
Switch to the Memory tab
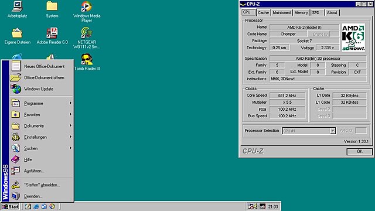(x=301, y=13)
